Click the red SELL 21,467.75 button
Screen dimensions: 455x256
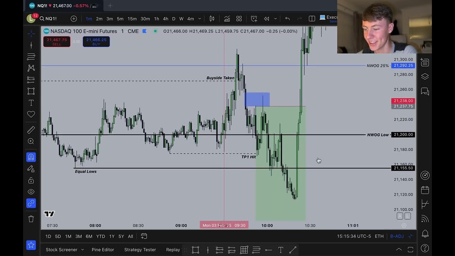(x=57, y=42)
